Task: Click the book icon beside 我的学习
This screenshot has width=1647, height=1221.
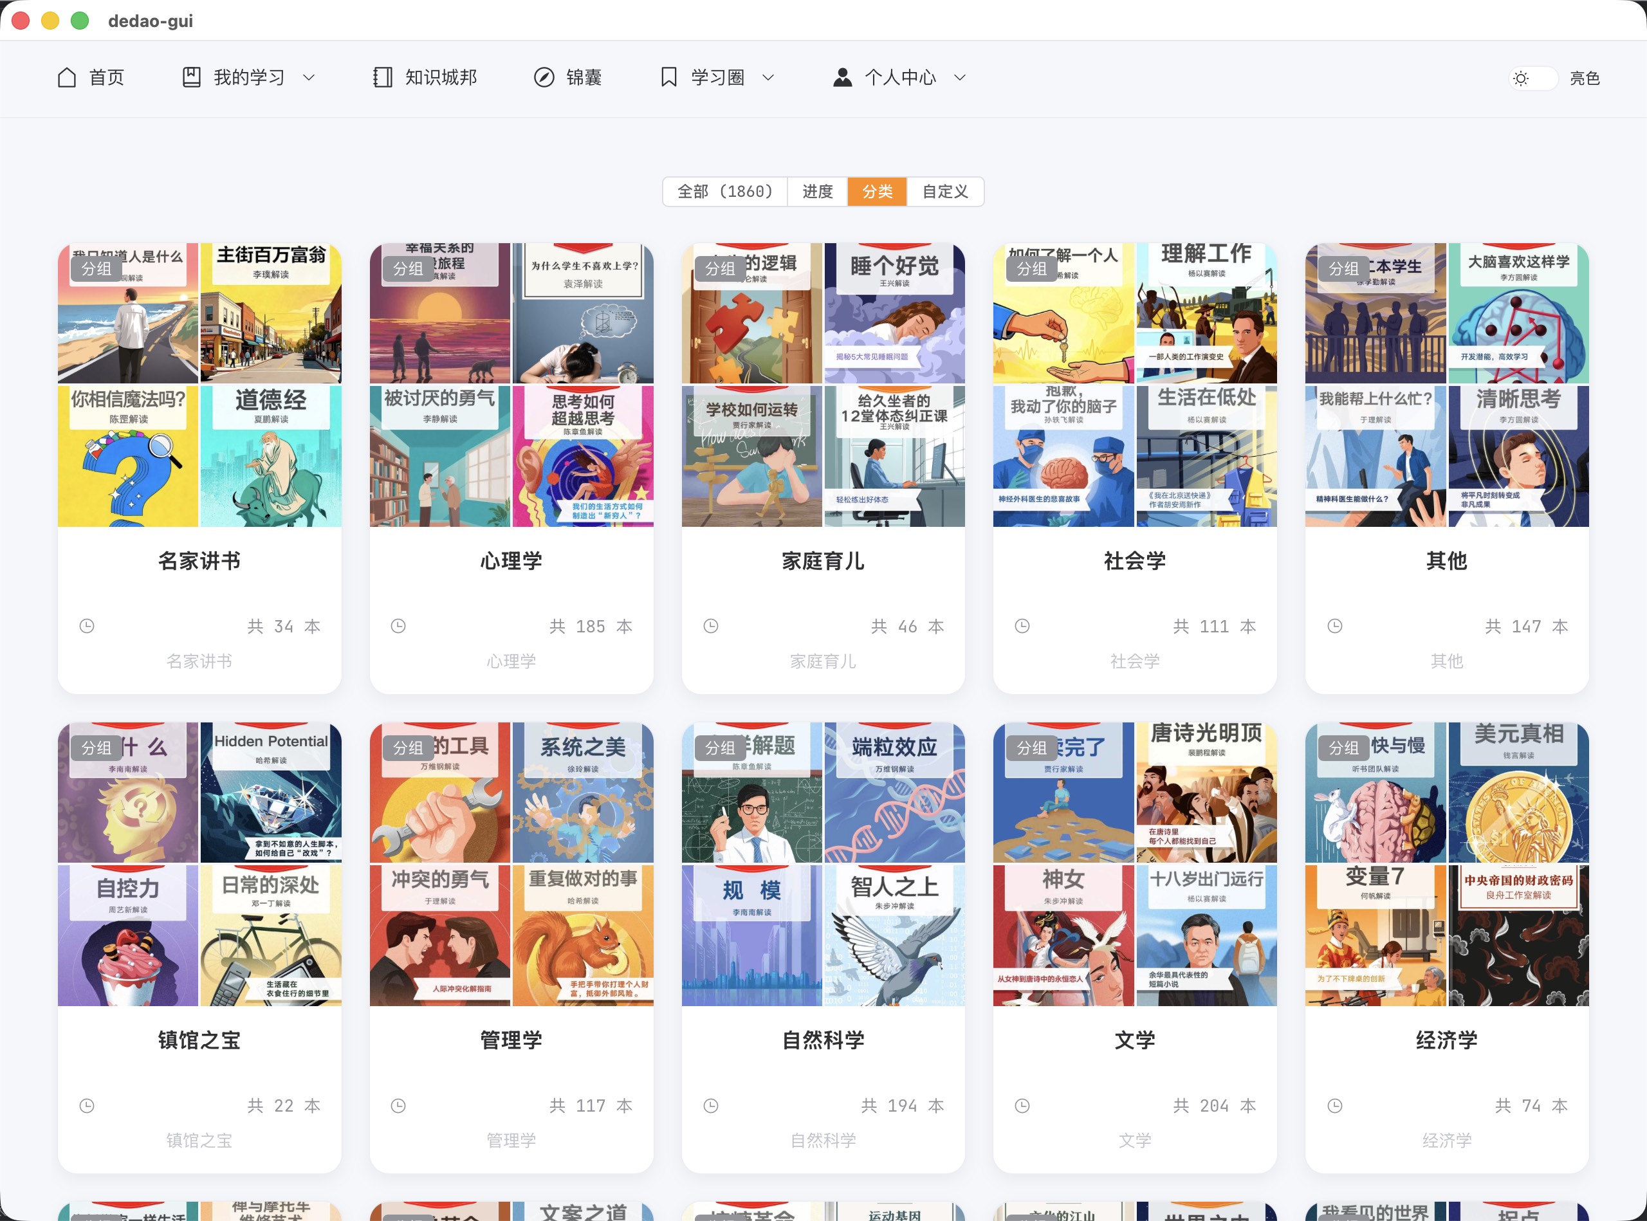Action: tap(192, 78)
